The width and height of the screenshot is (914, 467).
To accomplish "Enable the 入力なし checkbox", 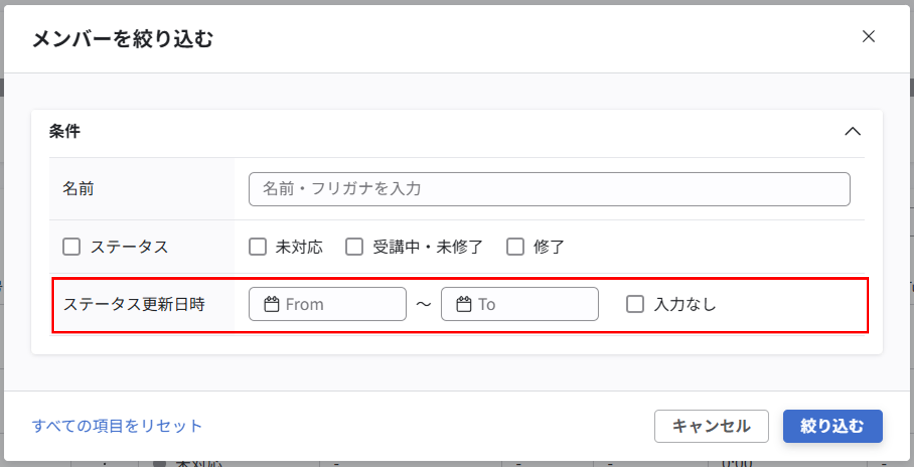I will pyautogui.click(x=635, y=304).
